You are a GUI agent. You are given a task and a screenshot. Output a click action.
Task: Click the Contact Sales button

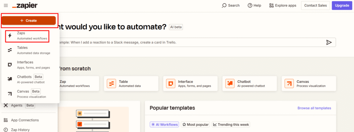[x=315, y=6]
